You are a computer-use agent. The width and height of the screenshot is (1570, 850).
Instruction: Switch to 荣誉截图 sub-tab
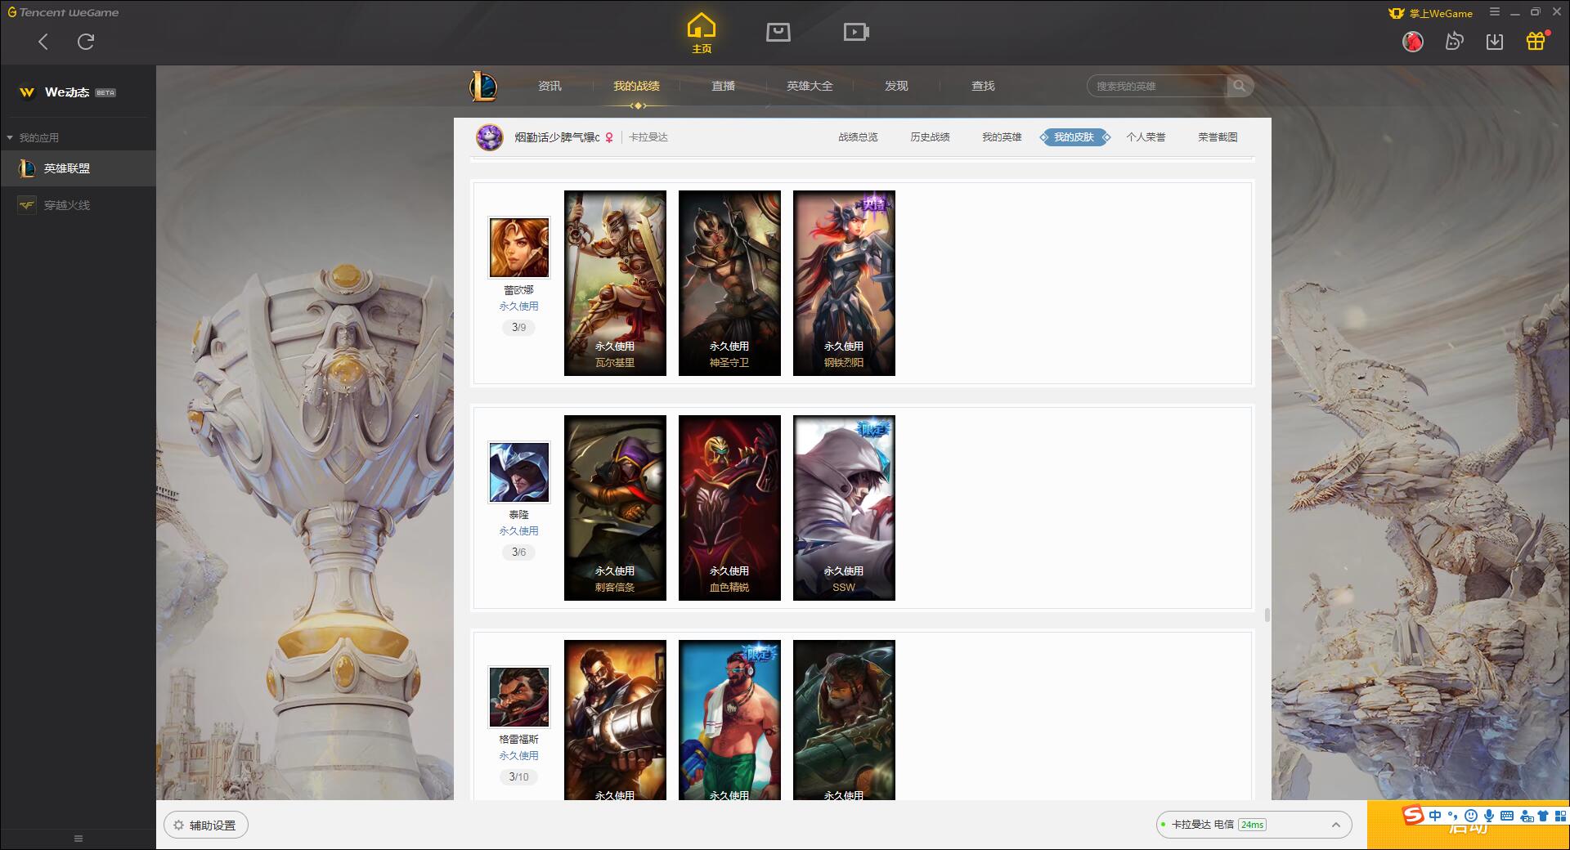1218,137
